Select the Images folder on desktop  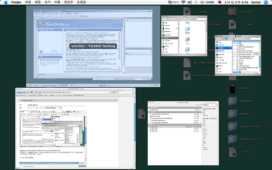[x=233, y=114]
